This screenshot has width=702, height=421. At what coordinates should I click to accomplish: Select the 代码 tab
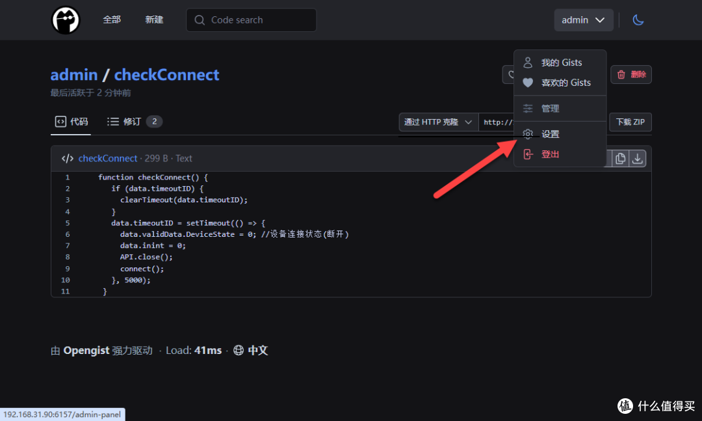click(x=71, y=122)
